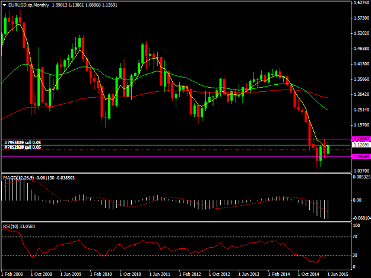Click the 1 Jun 2013 date label
The image size is (371, 278).
(x=249, y=274)
